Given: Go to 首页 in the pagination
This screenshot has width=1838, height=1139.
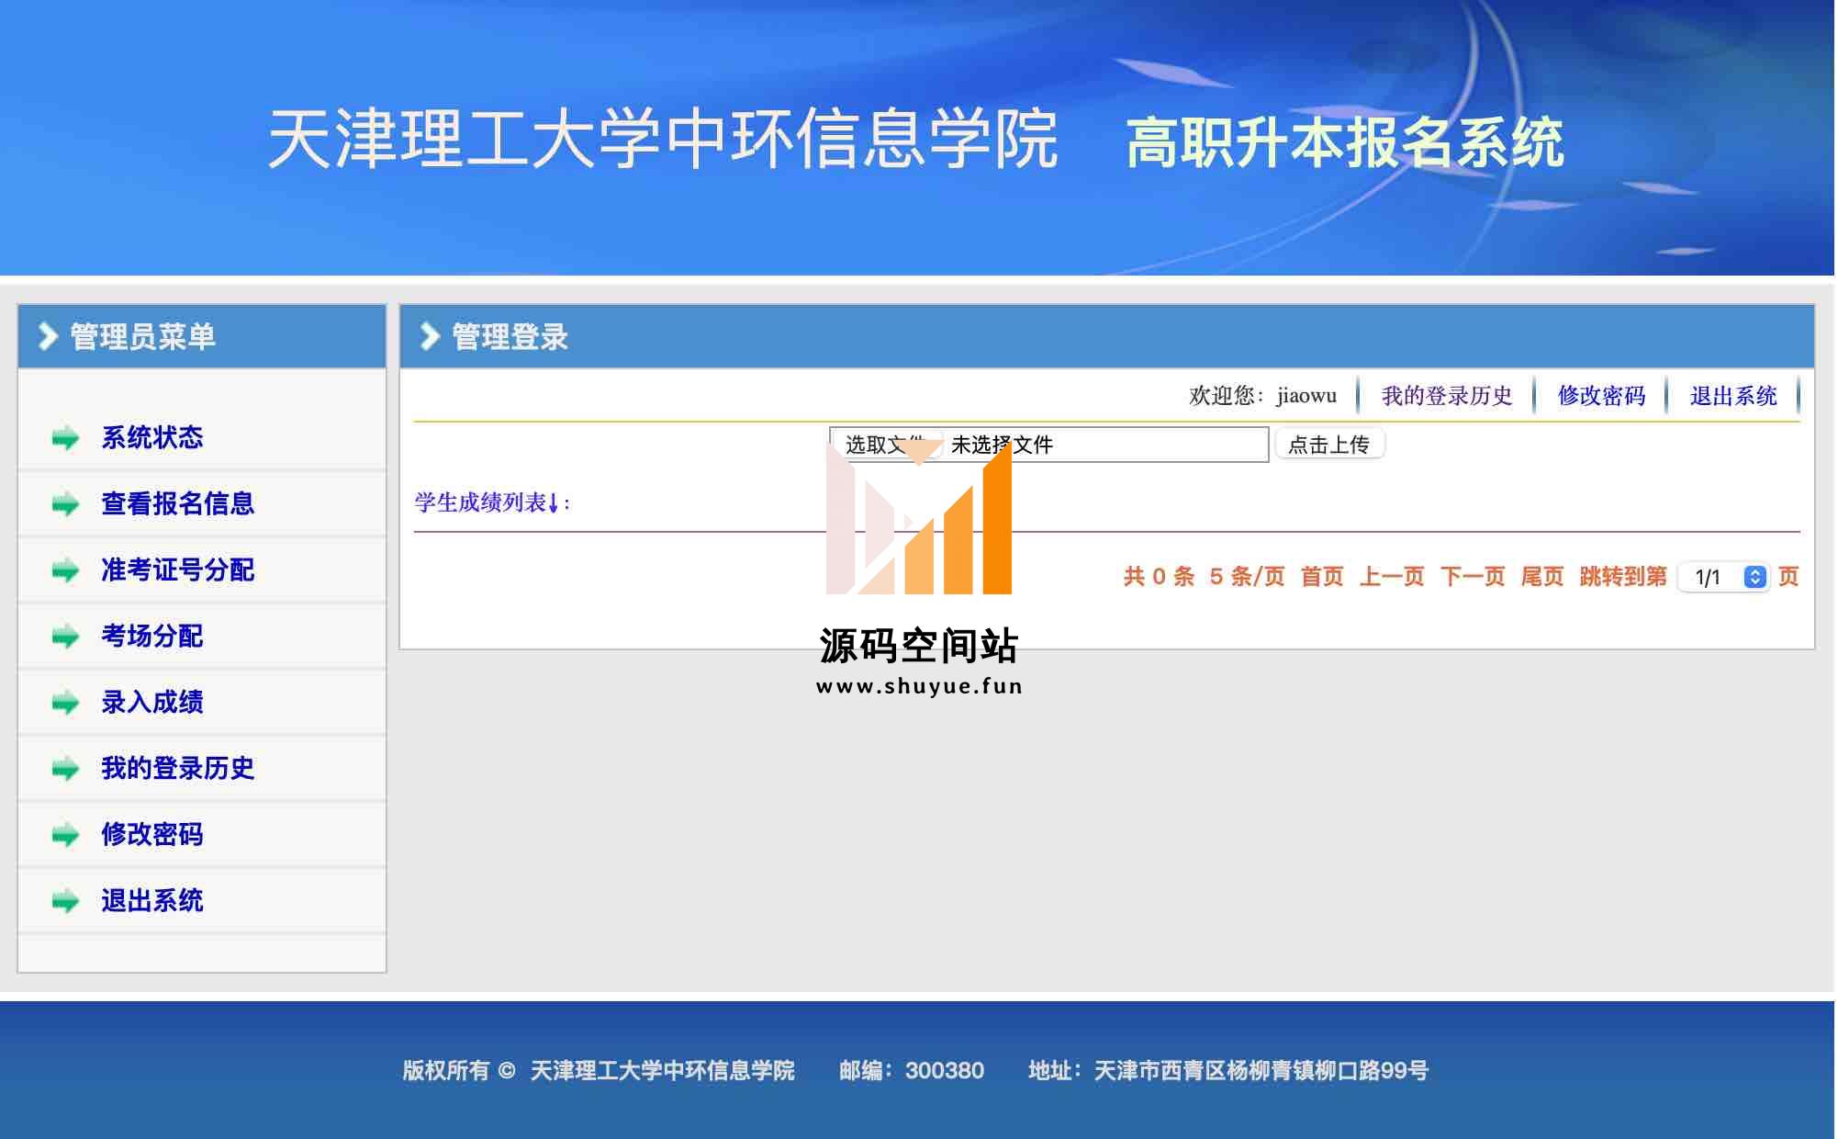Looking at the screenshot, I should (1322, 577).
